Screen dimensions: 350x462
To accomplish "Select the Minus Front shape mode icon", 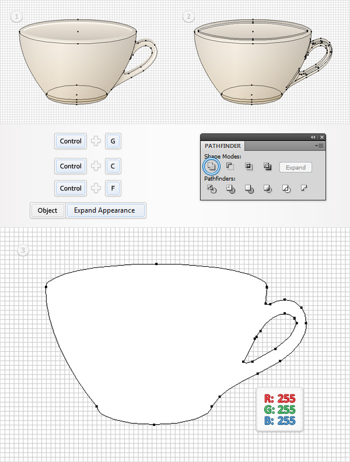I will click(230, 167).
